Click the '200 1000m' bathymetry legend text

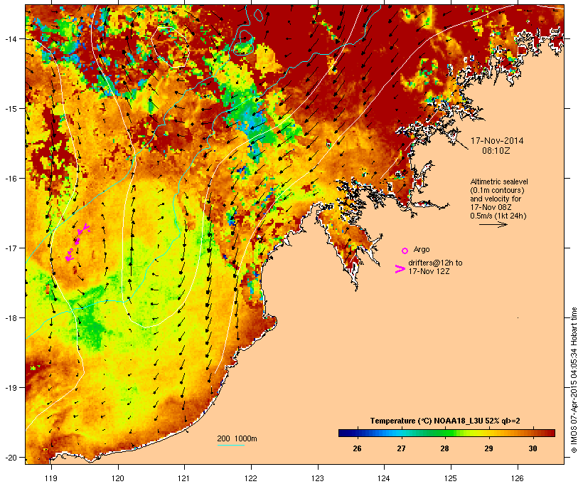tap(237, 438)
